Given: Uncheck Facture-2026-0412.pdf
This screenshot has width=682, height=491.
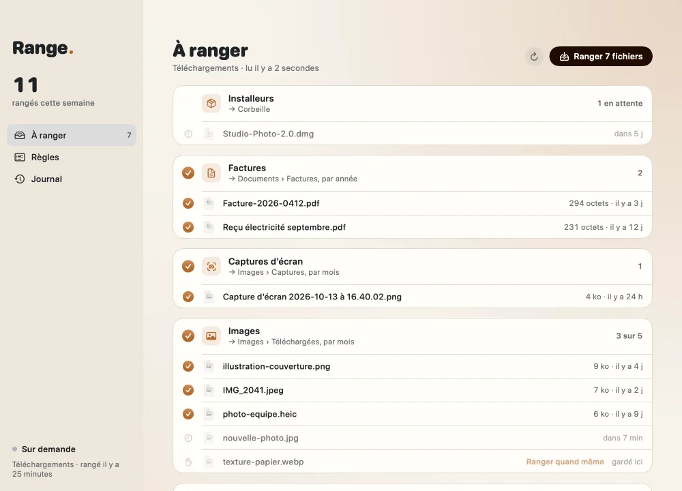Looking at the screenshot, I should [x=188, y=203].
